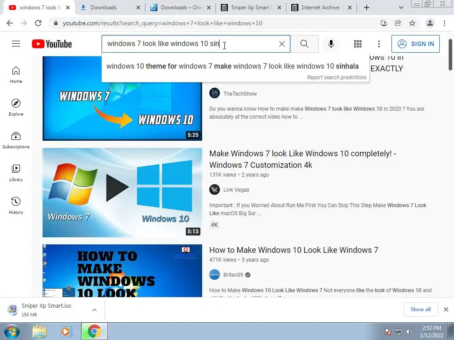The height and width of the screenshot is (340, 454).
Task: Share this page via address bar icon
Action: tap(398, 23)
